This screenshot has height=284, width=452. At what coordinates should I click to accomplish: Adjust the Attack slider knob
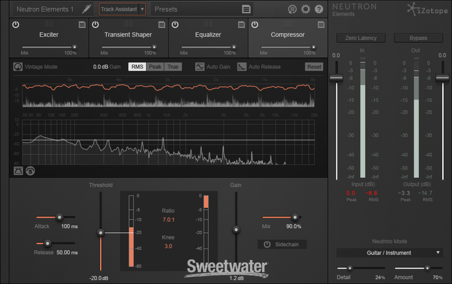click(60, 217)
